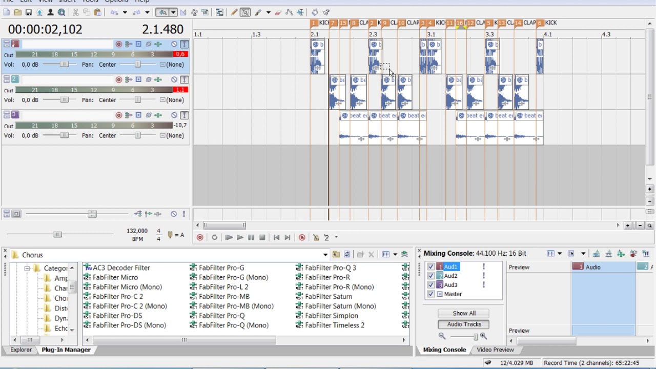
Task: Save the project with floppy icon
Action: 29,12
